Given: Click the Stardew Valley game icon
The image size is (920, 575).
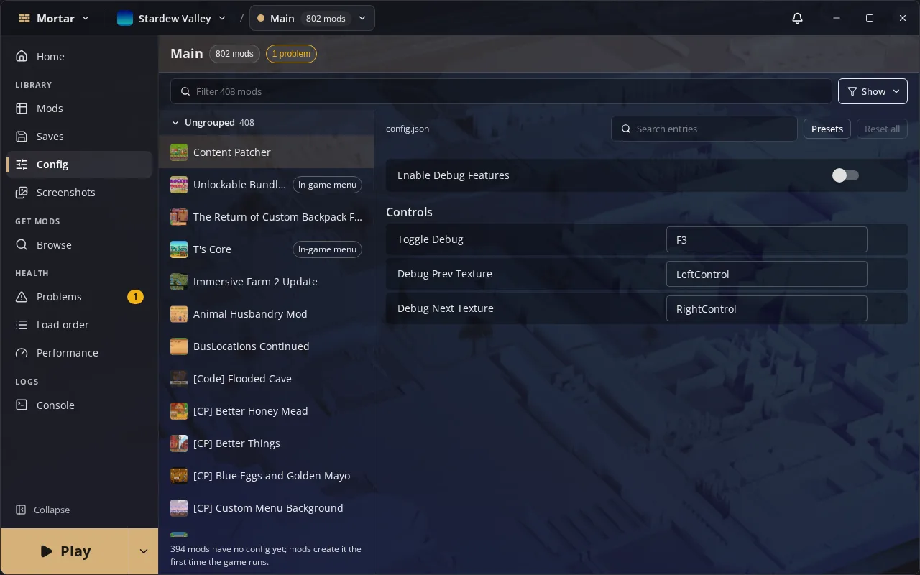Looking at the screenshot, I should (125, 18).
